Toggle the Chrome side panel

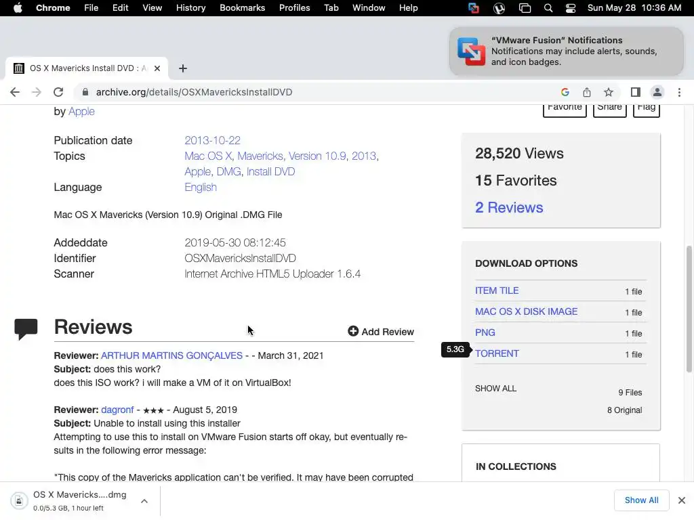pyautogui.click(x=636, y=92)
